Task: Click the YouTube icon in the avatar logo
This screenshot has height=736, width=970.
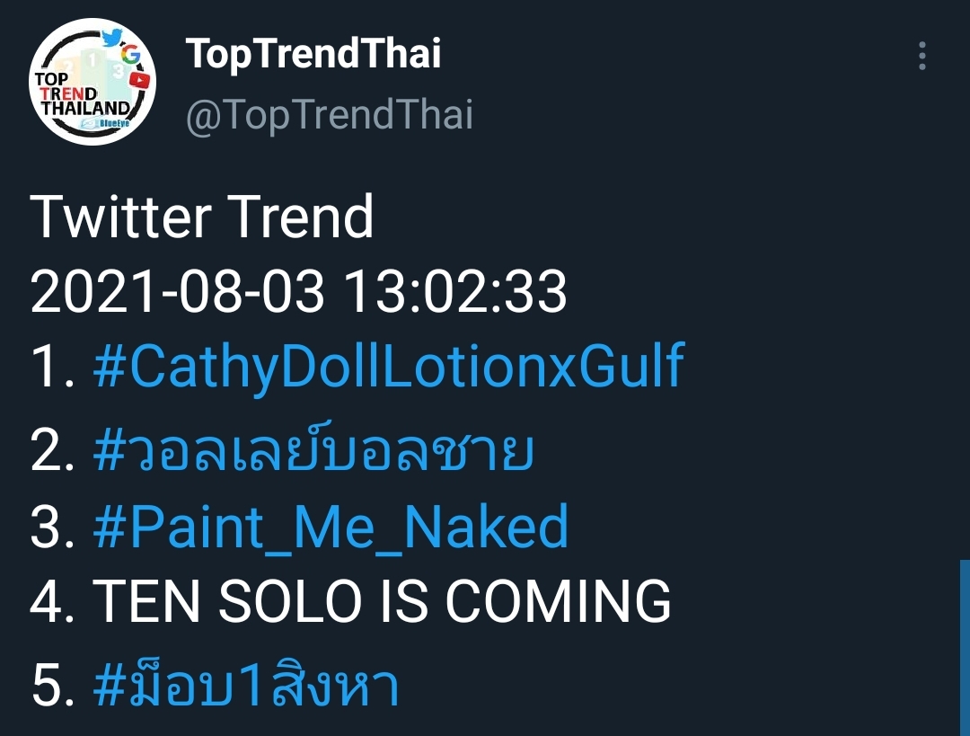Action: (140, 80)
